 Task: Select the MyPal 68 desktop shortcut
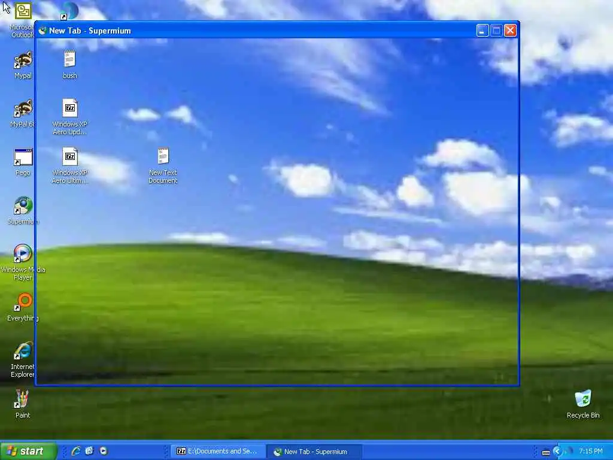(23, 108)
